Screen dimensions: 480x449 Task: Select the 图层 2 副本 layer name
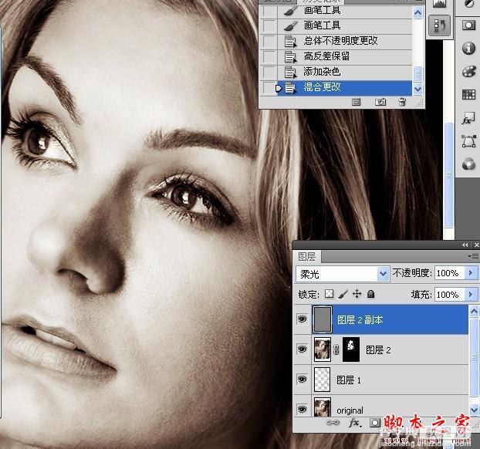click(x=360, y=320)
